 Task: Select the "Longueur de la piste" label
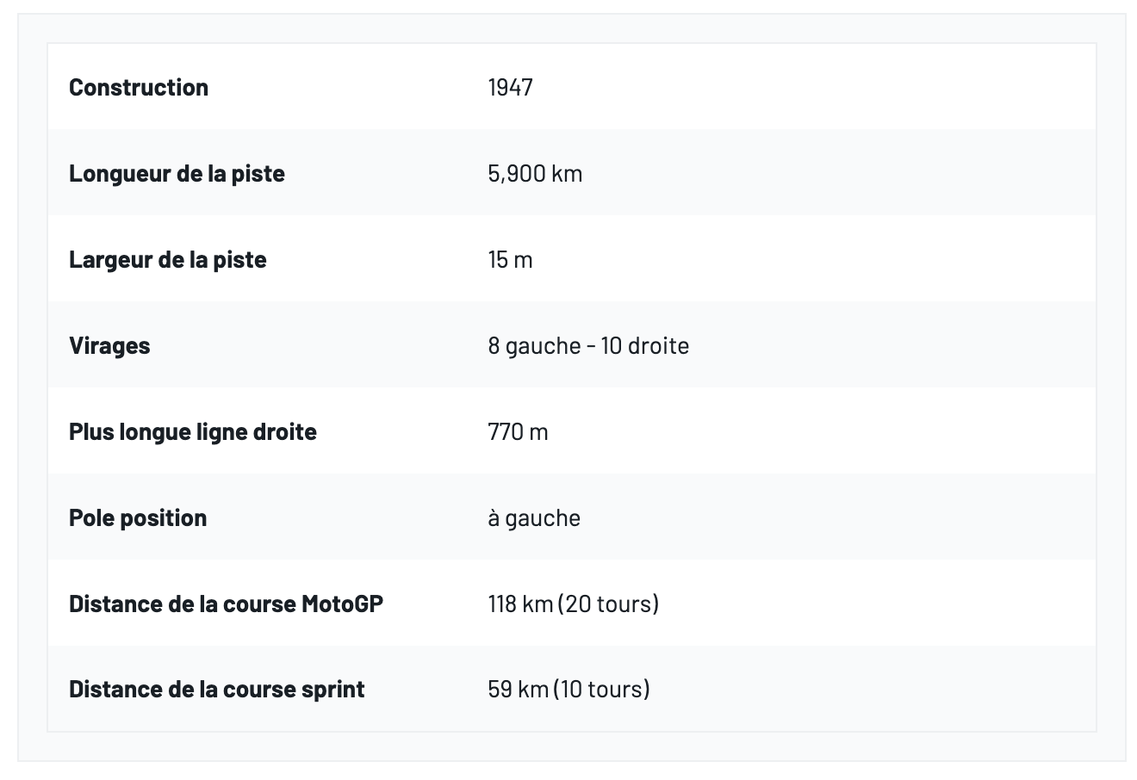point(177,174)
